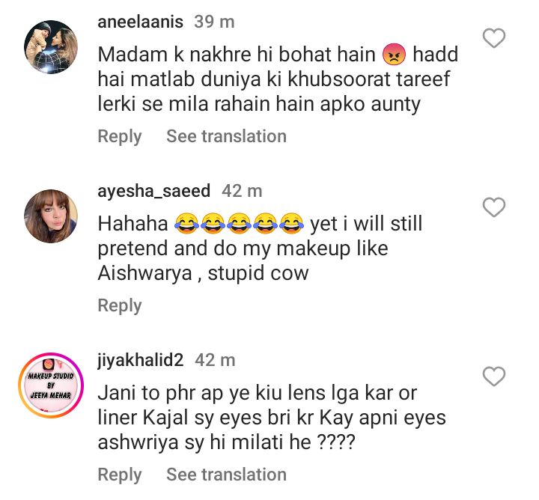Reply to aneelaanis's comment
The height and width of the screenshot is (500, 539).
[x=120, y=136]
